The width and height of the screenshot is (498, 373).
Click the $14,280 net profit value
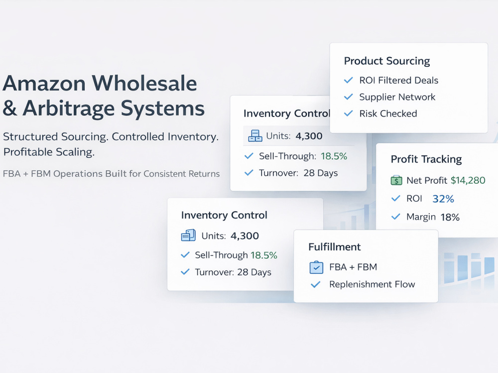(468, 180)
